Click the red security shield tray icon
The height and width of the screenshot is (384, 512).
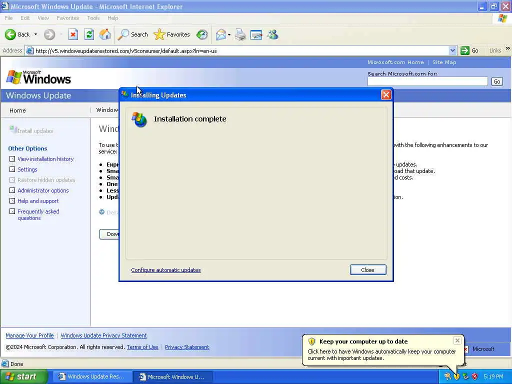(x=475, y=376)
